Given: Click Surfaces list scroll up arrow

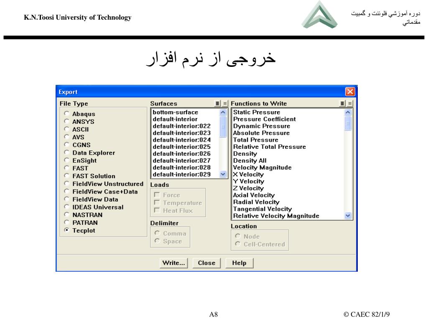Looking at the screenshot, I should tap(223, 112).
